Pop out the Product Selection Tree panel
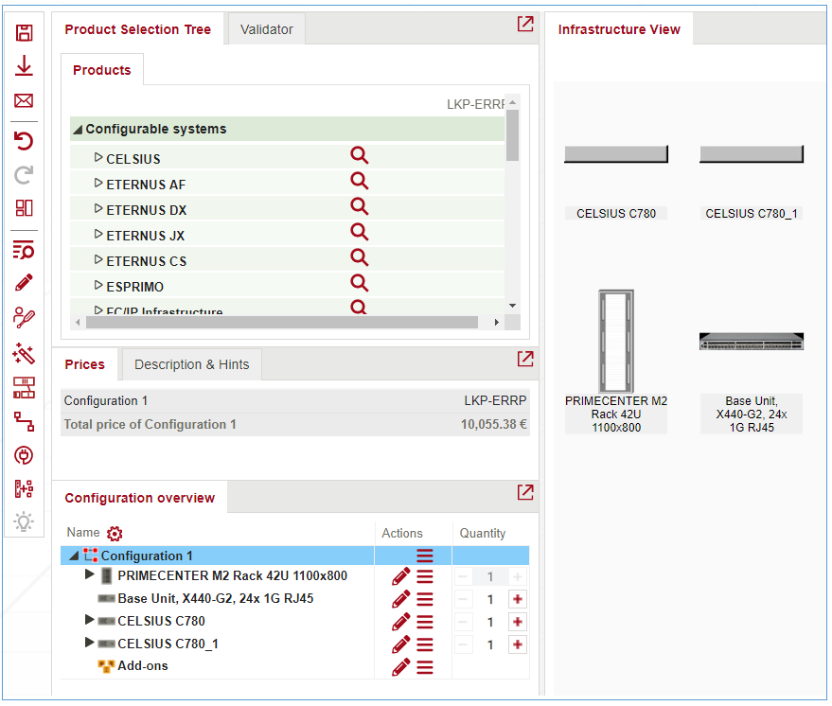 tap(525, 24)
